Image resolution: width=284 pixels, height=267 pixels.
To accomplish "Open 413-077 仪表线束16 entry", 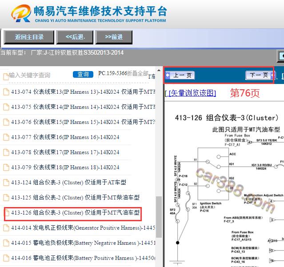I will tap(65, 137).
